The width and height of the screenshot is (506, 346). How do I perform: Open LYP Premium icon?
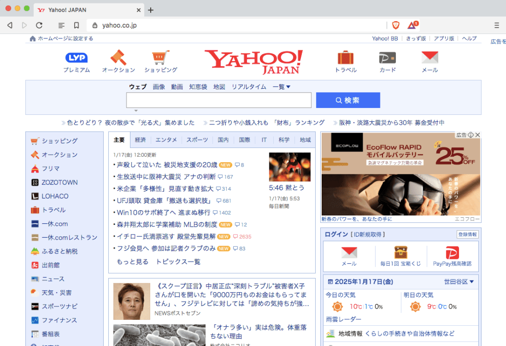pos(77,58)
